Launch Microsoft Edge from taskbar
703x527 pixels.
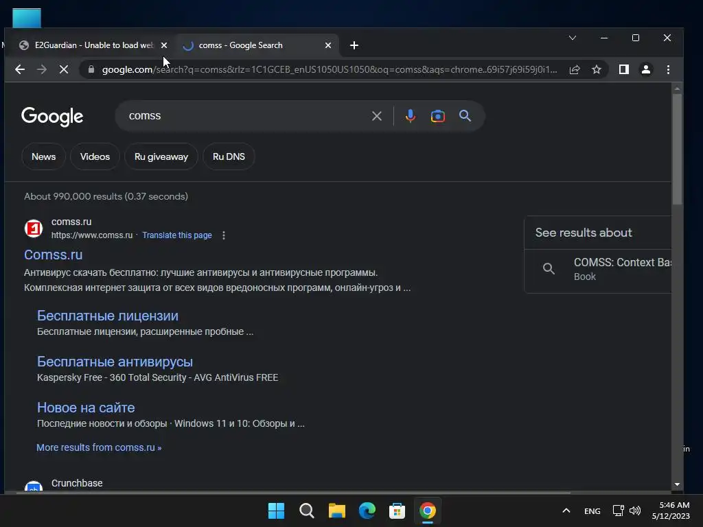[x=367, y=511]
